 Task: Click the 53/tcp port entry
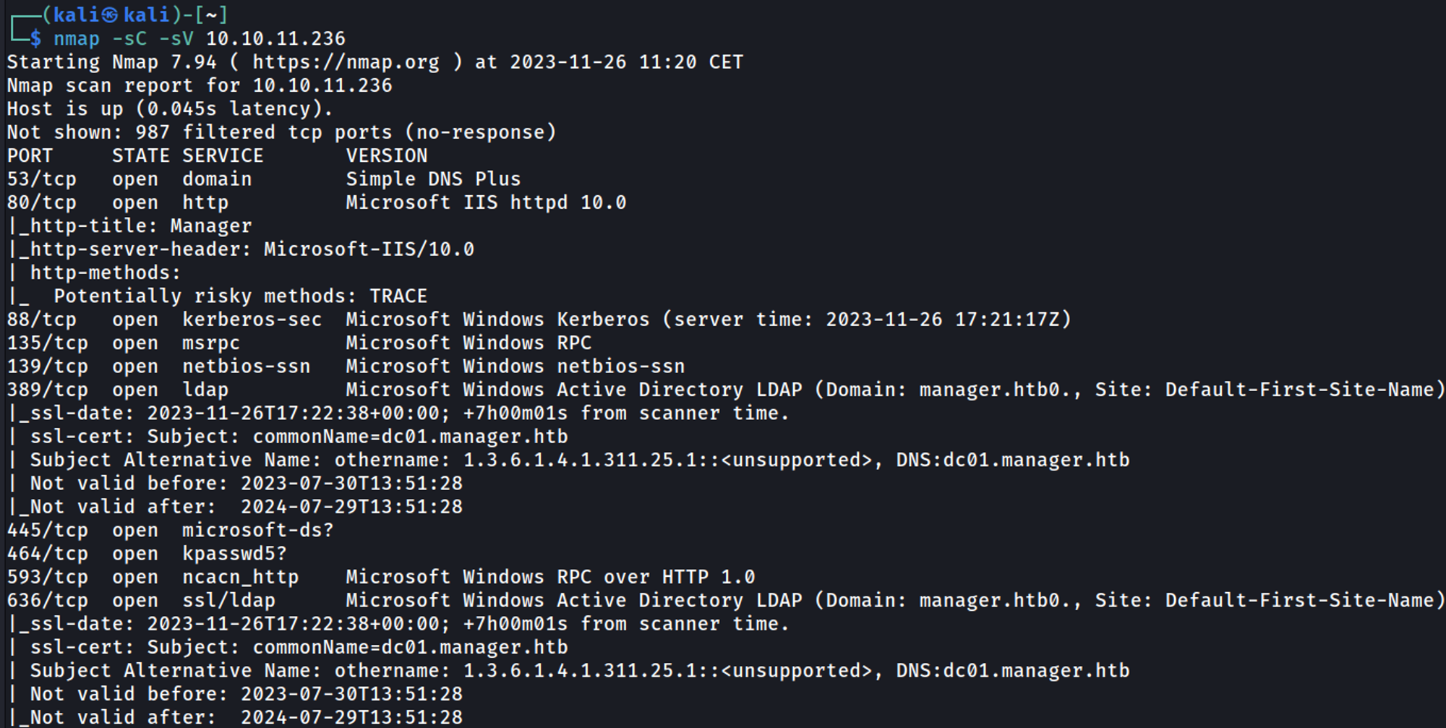point(41,179)
